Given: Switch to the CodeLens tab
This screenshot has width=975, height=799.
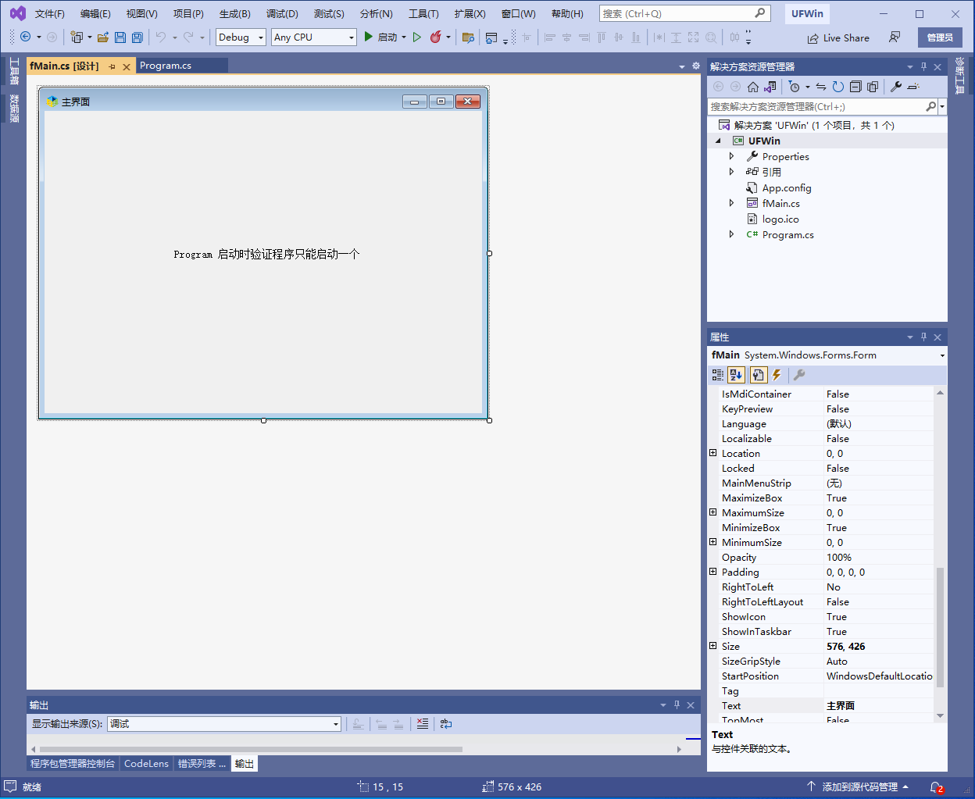Looking at the screenshot, I should click(x=146, y=764).
